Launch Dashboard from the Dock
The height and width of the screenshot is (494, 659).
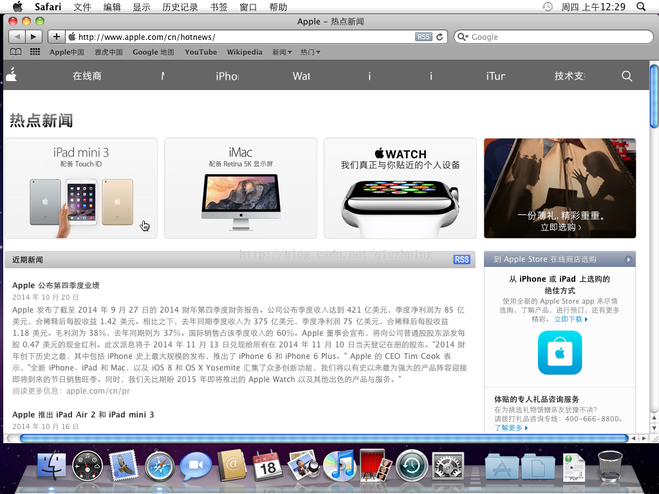pos(88,466)
